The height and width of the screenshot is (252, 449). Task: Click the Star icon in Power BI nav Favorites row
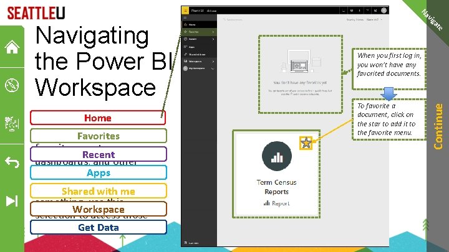[186, 32]
